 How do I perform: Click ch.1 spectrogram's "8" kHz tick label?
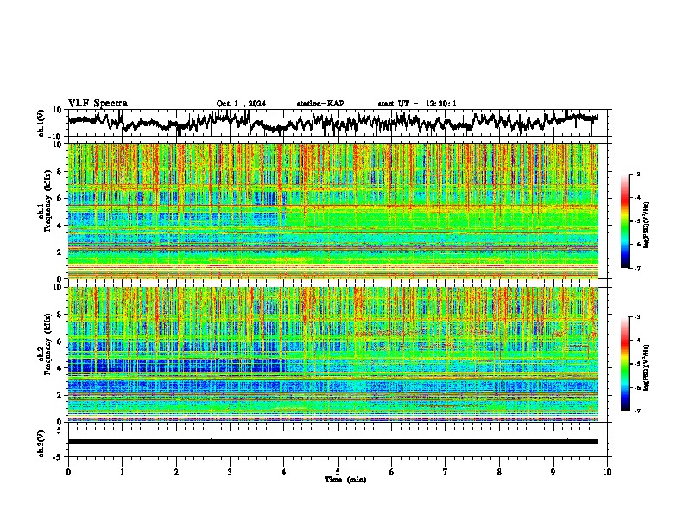click(x=60, y=171)
